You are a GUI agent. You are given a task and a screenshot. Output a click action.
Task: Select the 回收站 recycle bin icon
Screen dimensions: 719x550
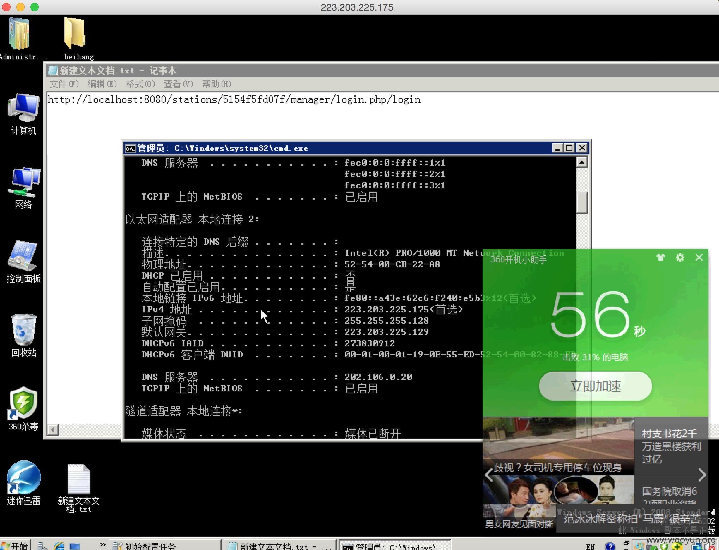pyautogui.click(x=23, y=336)
